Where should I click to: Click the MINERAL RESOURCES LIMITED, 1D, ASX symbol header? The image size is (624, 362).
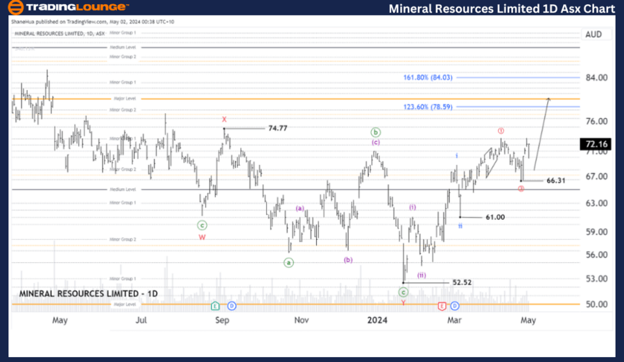60,34
